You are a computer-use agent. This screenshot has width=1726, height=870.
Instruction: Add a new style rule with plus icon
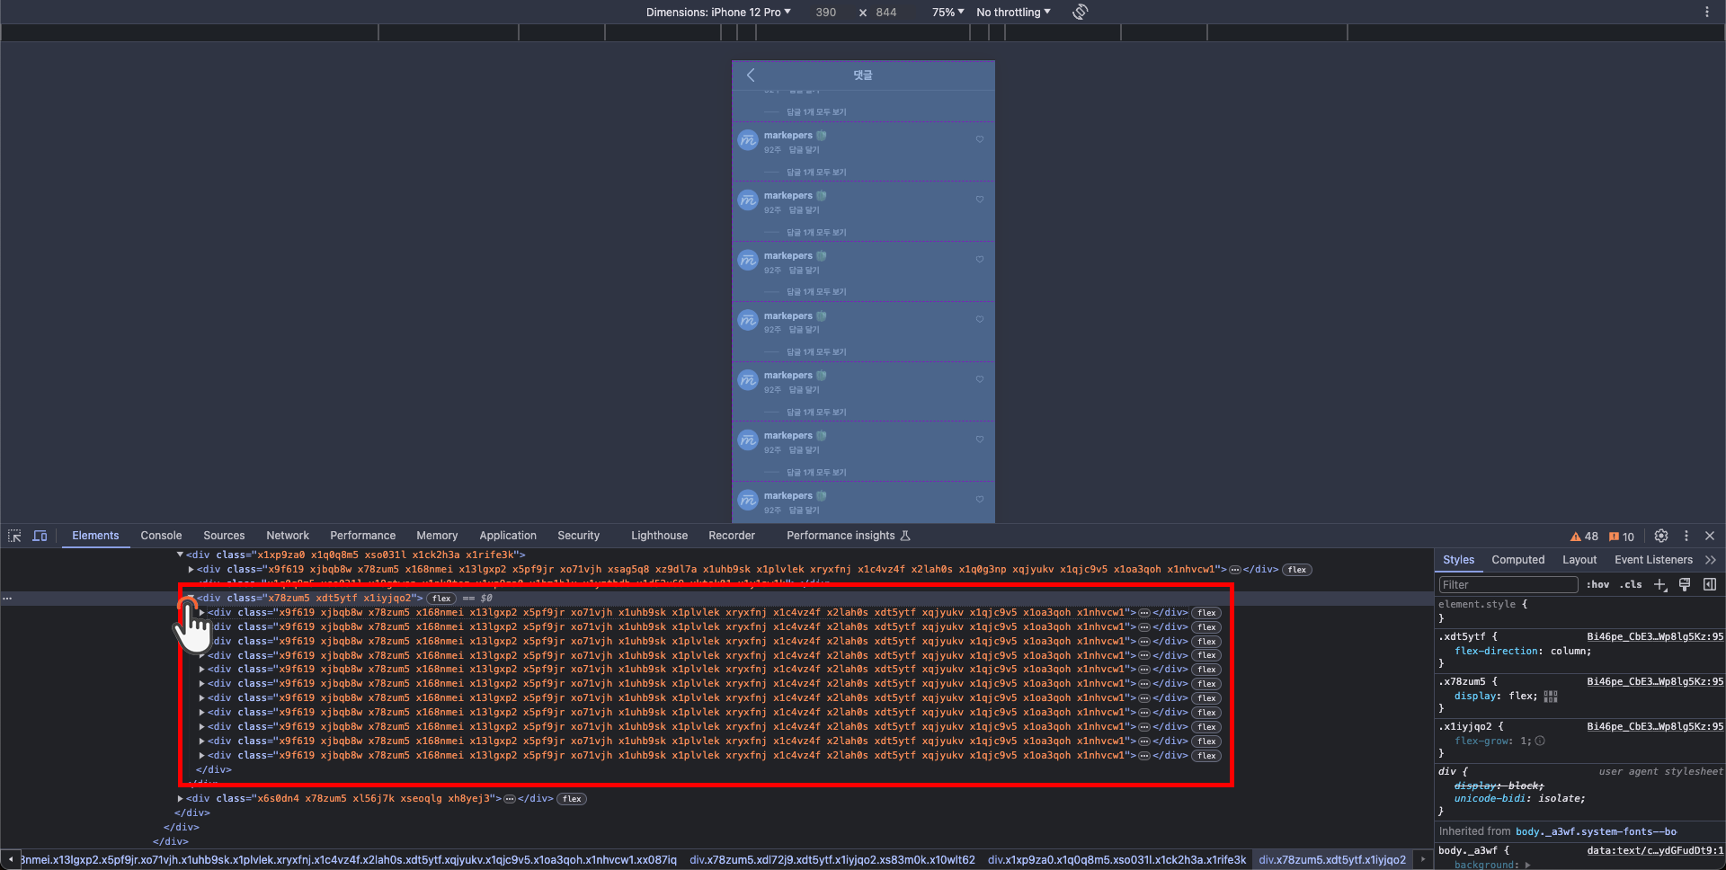1660,585
